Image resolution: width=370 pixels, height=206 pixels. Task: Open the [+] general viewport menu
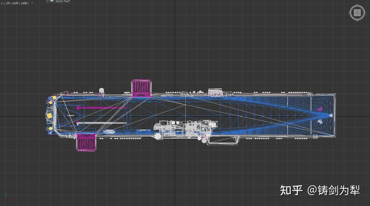(3, 3)
